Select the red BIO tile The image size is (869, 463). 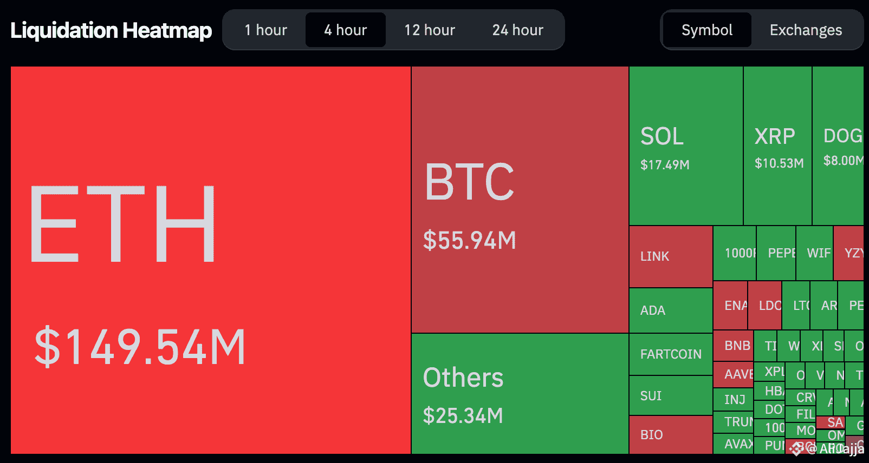pyautogui.click(x=671, y=435)
